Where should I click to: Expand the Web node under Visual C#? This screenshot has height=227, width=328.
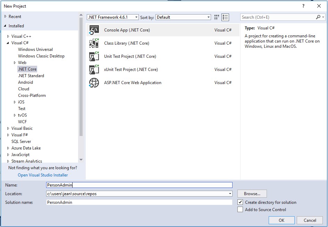click(15, 63)
